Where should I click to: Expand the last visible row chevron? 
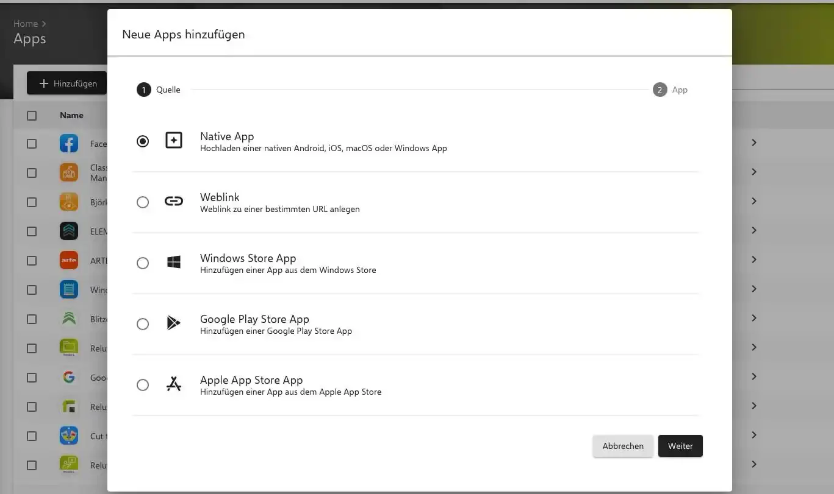[754, 464]
